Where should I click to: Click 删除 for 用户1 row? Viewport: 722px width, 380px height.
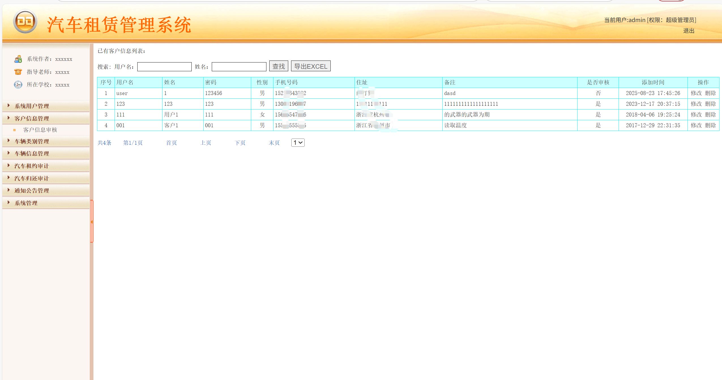710,115
